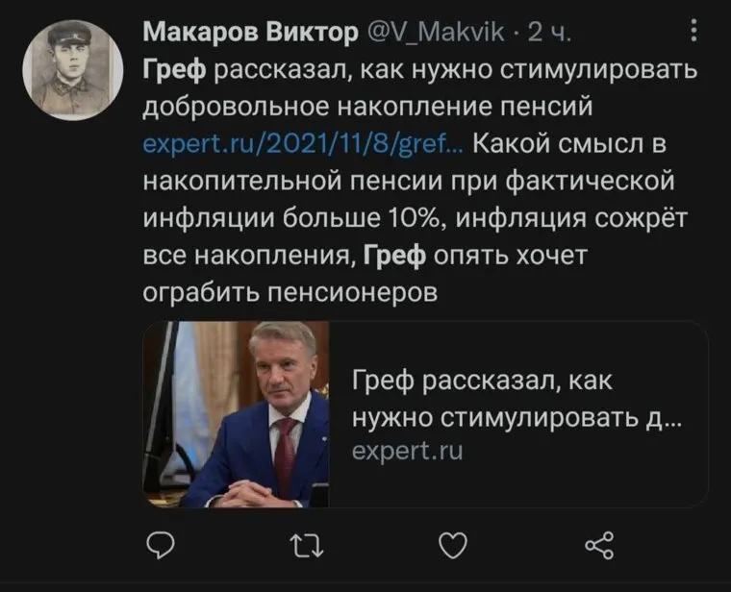Like the tweet with the heart icon
The height and width of the screenshot is (592, 731).
point(452,547)
